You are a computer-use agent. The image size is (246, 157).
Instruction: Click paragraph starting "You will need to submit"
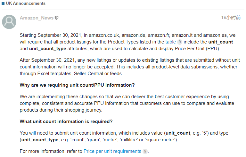coord(124,136)
